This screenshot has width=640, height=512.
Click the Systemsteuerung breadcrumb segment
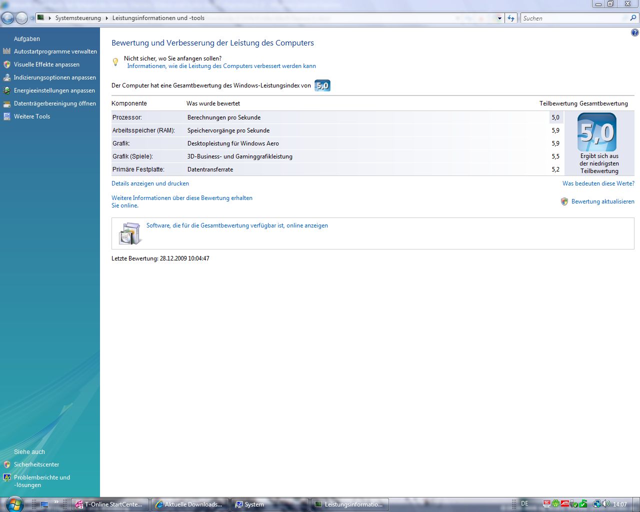(x=78, y=18)
